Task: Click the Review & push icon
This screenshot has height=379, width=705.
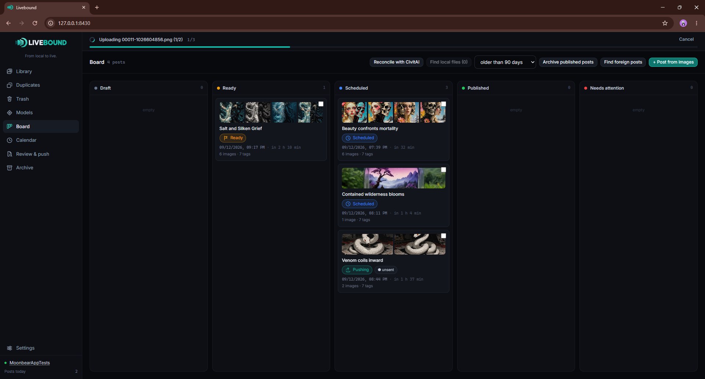Action: [x=10, y=154]
